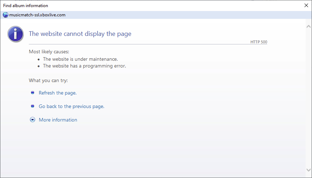Image resolution: width=312 pixels, height=178 pixels.
Task: Click the blue information icon
Action: tap(16, 34)
